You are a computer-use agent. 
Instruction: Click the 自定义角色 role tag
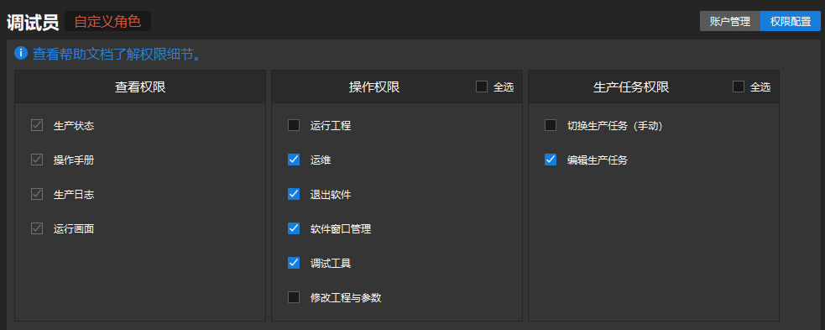(x=108, y=22)
